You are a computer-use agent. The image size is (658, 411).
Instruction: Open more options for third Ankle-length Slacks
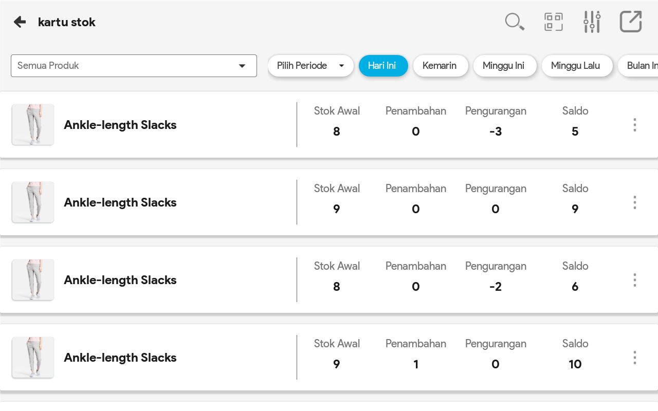635,280
